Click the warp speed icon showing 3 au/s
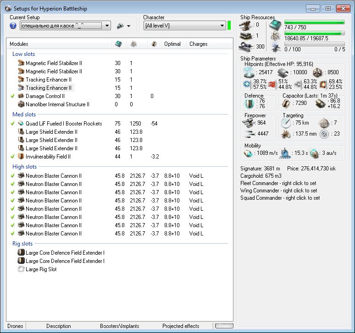 tap(315, 153)
